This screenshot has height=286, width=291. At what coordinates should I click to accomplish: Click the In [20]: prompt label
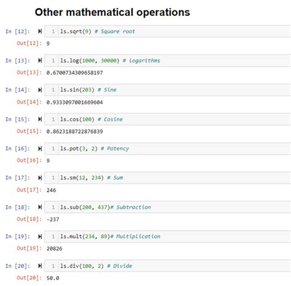tap(18, 266)
